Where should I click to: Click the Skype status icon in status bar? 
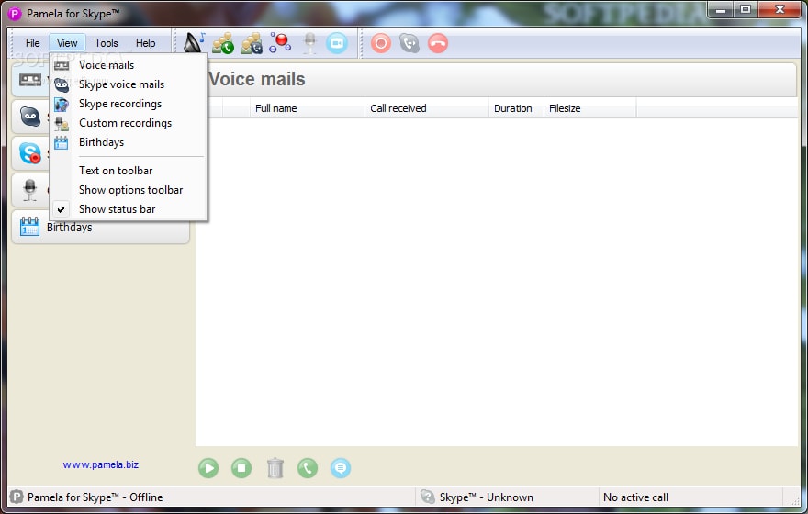(x=427, y=497)
